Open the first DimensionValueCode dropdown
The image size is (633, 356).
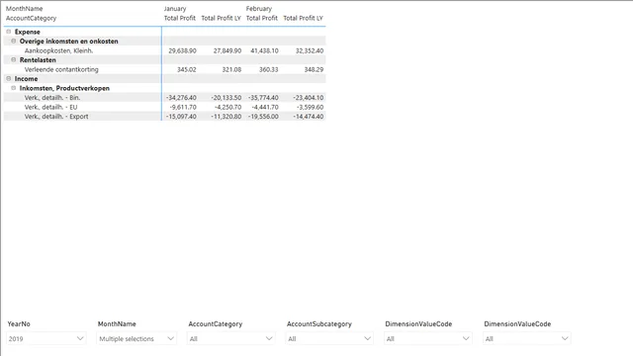[x=427, y=338]
